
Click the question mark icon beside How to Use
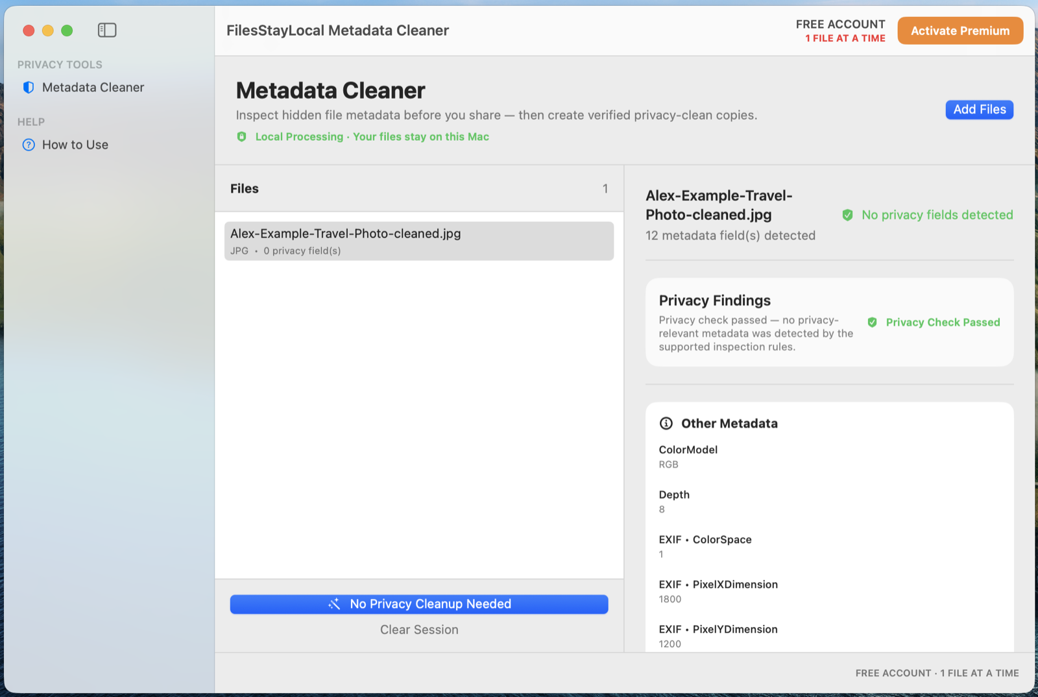tap(29, 145)
